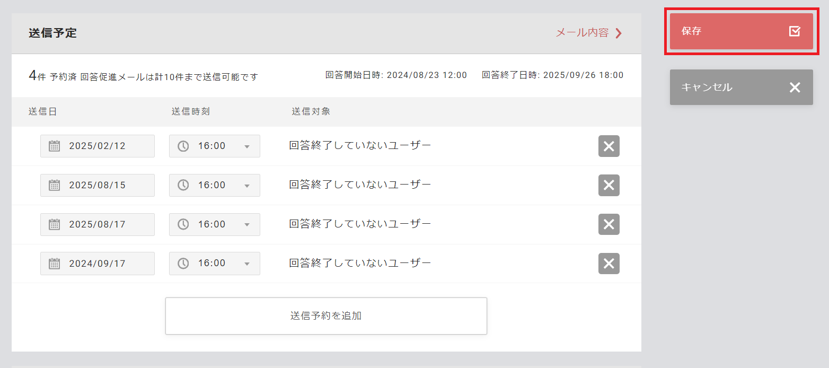This screenshot has width=829, height=368.
Task: Delete the 2025/02/12 scheduled mail entry
Action: point(608,146)
